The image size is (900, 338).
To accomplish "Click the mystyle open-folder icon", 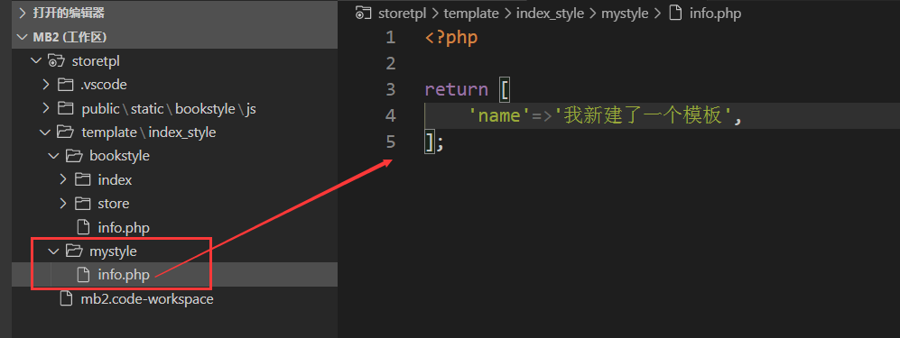I will point(73,251).
